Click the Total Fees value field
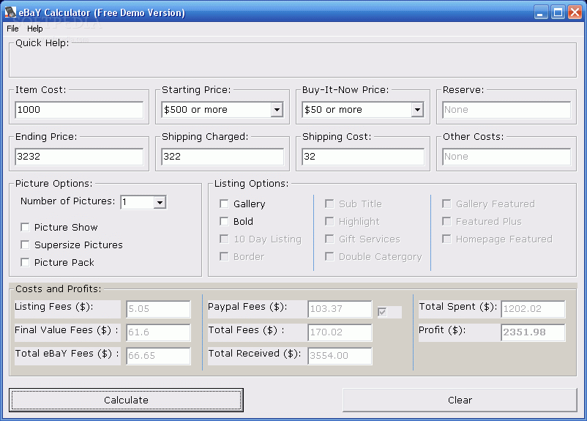This screenshot has width=587, height=421. pyautogui.click(x=340, y=332)
